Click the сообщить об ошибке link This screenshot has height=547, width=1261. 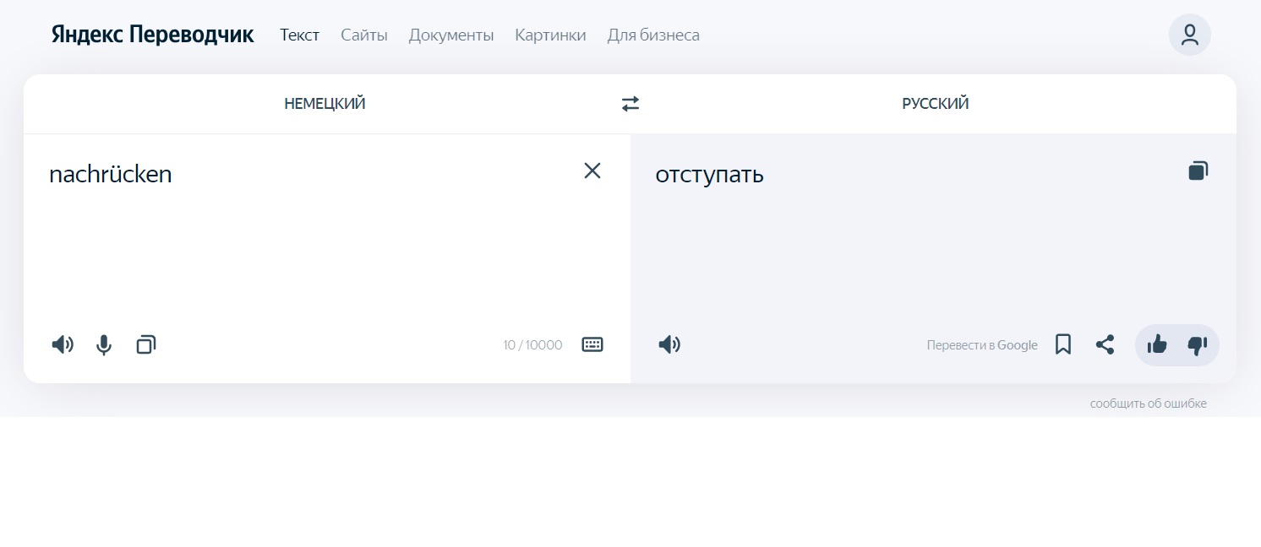click(x=1149, y=403)
